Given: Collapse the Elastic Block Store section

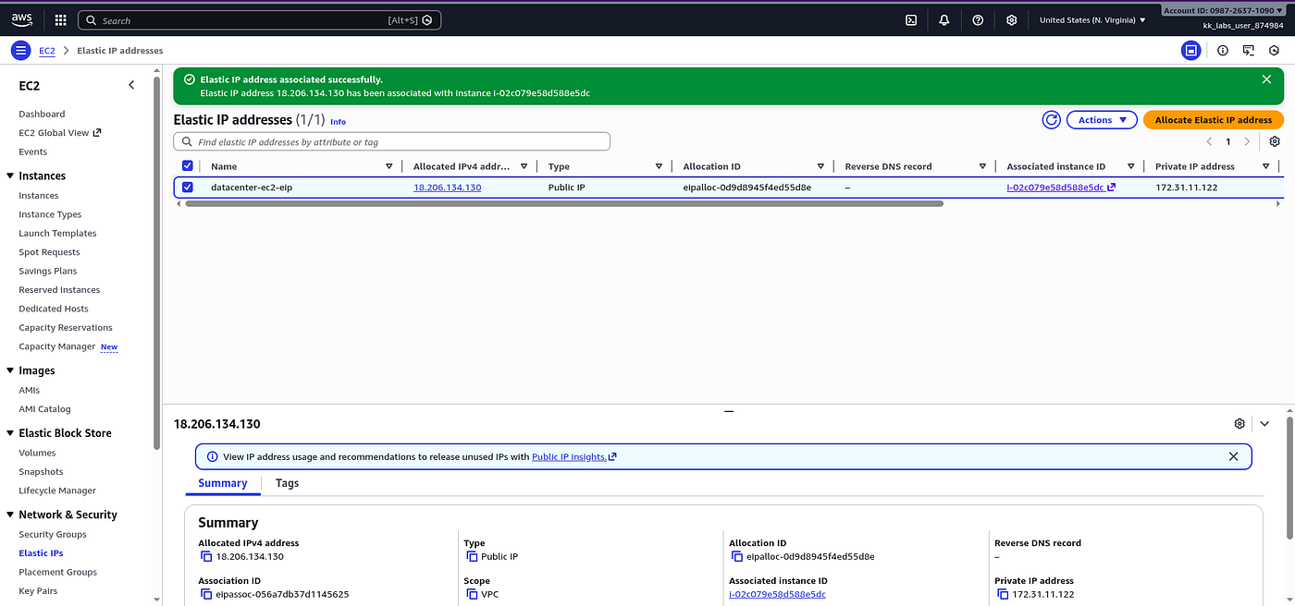Looking at the screenshot, I should 10,432.
